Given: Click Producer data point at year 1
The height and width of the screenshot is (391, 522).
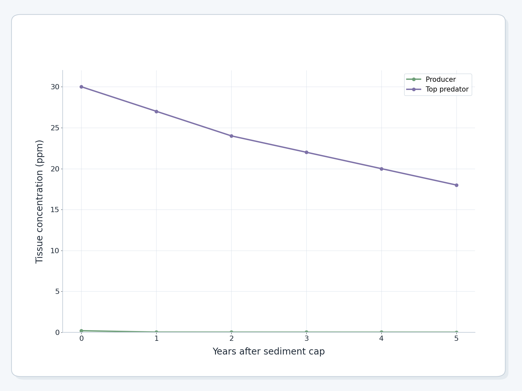Looking at the screenshot, I should [x=156, y=332].
